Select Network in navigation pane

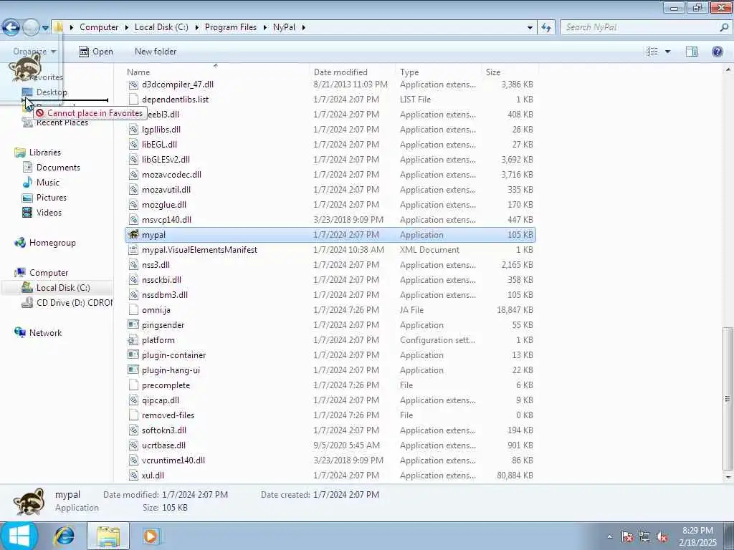45,333
